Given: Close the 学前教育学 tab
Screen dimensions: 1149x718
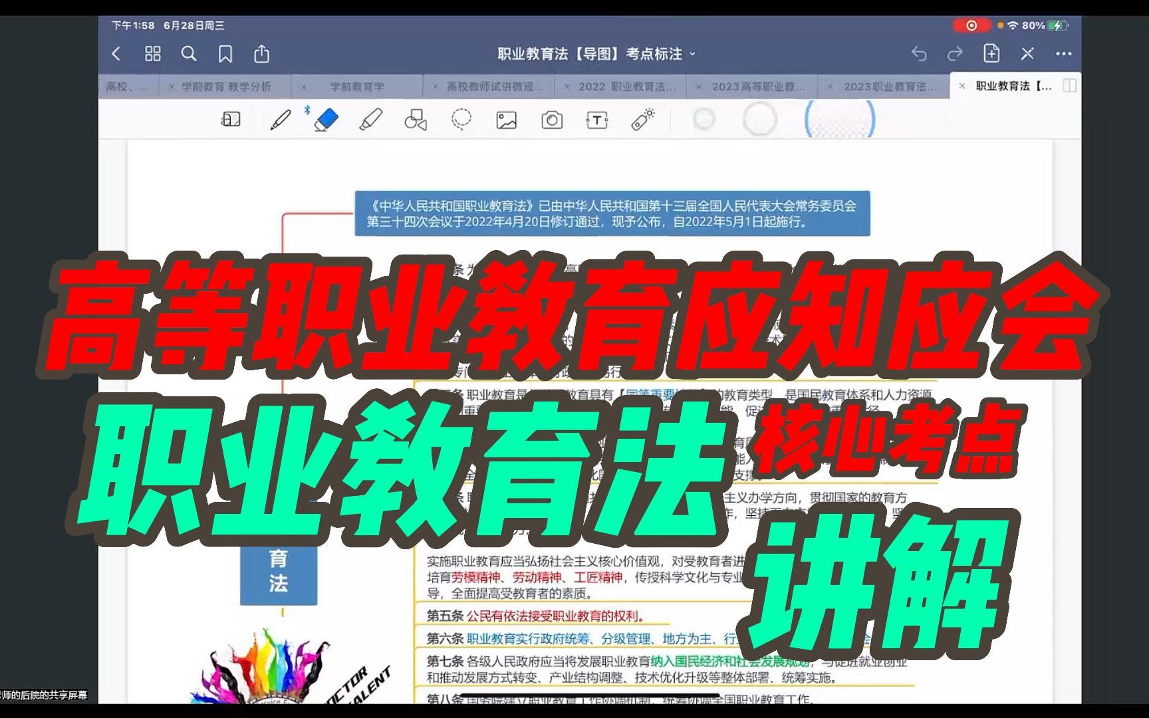Looking at the screenshot, I should 303,86.
